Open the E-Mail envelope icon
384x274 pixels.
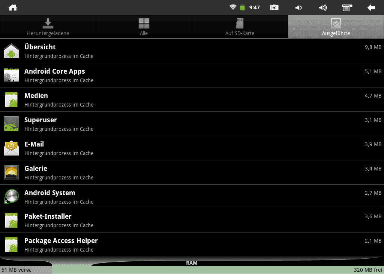(x=11, y=148)
